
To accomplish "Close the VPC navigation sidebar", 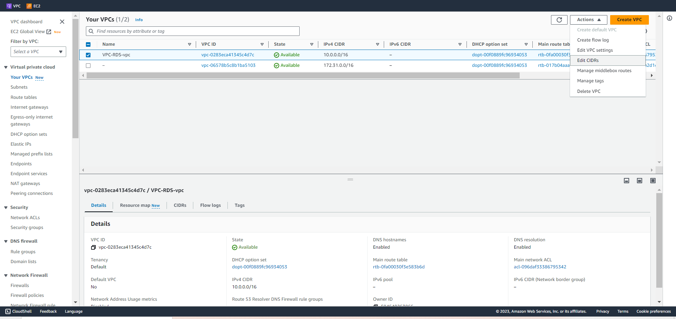I will (x=62, y=22).
